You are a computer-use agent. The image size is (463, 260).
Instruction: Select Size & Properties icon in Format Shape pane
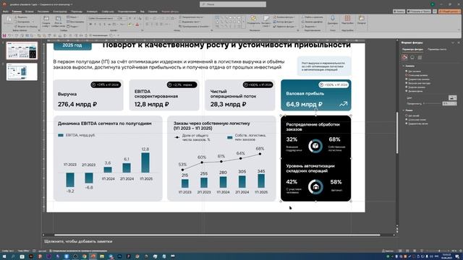click(x=420, y=57)
